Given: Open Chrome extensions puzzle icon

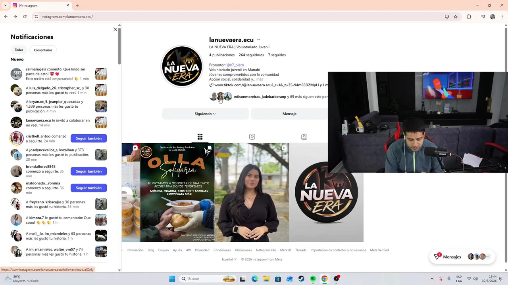Looking at the screenshot, I should (469, 17).
